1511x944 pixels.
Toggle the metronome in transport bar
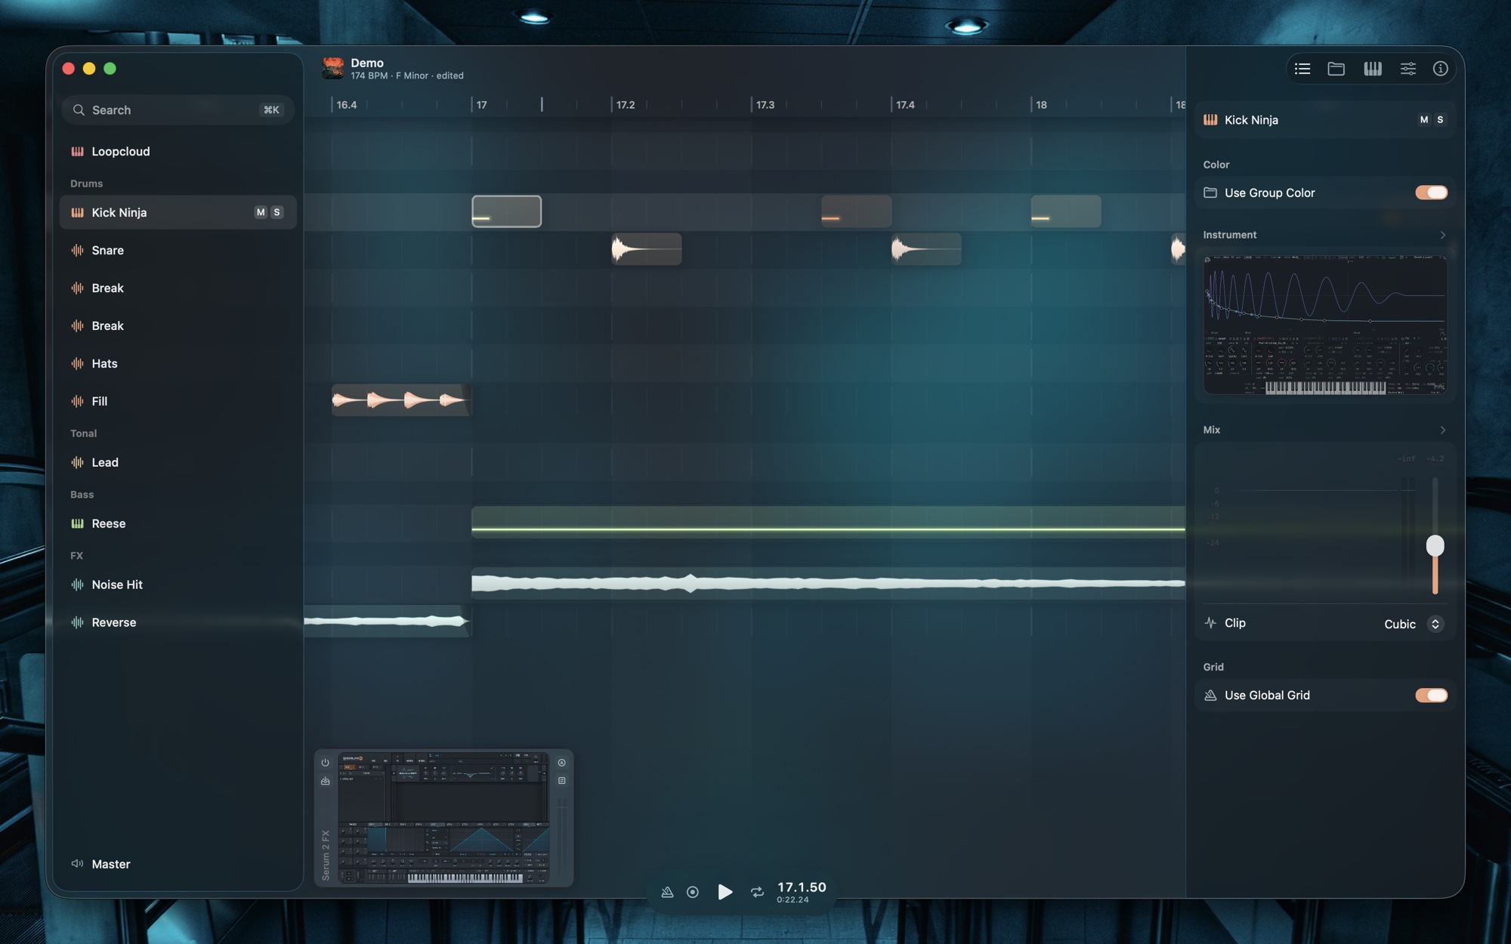pyautogui.click(x=667, y=892)
